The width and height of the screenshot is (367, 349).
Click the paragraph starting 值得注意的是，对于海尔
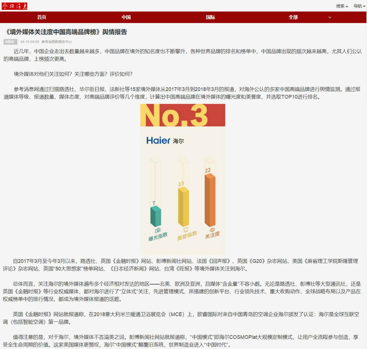point(181,341)
